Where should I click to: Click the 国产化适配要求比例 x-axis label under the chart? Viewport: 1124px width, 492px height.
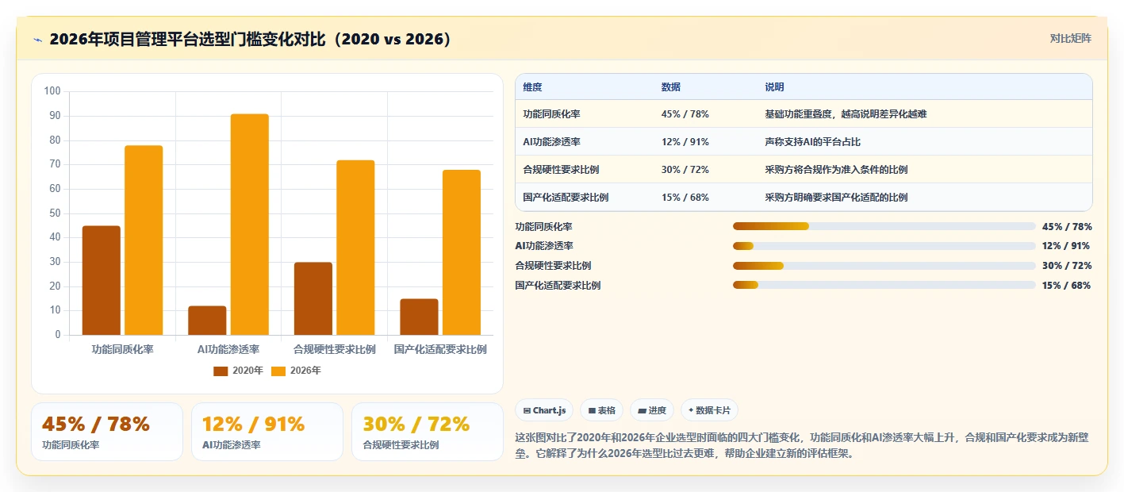pos(440,349)
